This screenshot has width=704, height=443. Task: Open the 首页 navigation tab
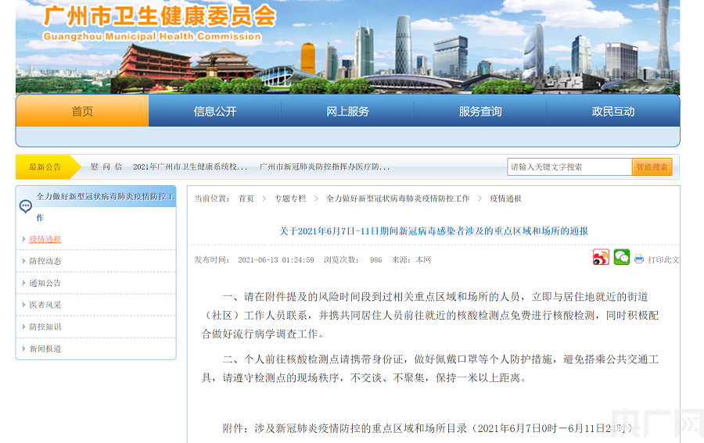(82, 112)
